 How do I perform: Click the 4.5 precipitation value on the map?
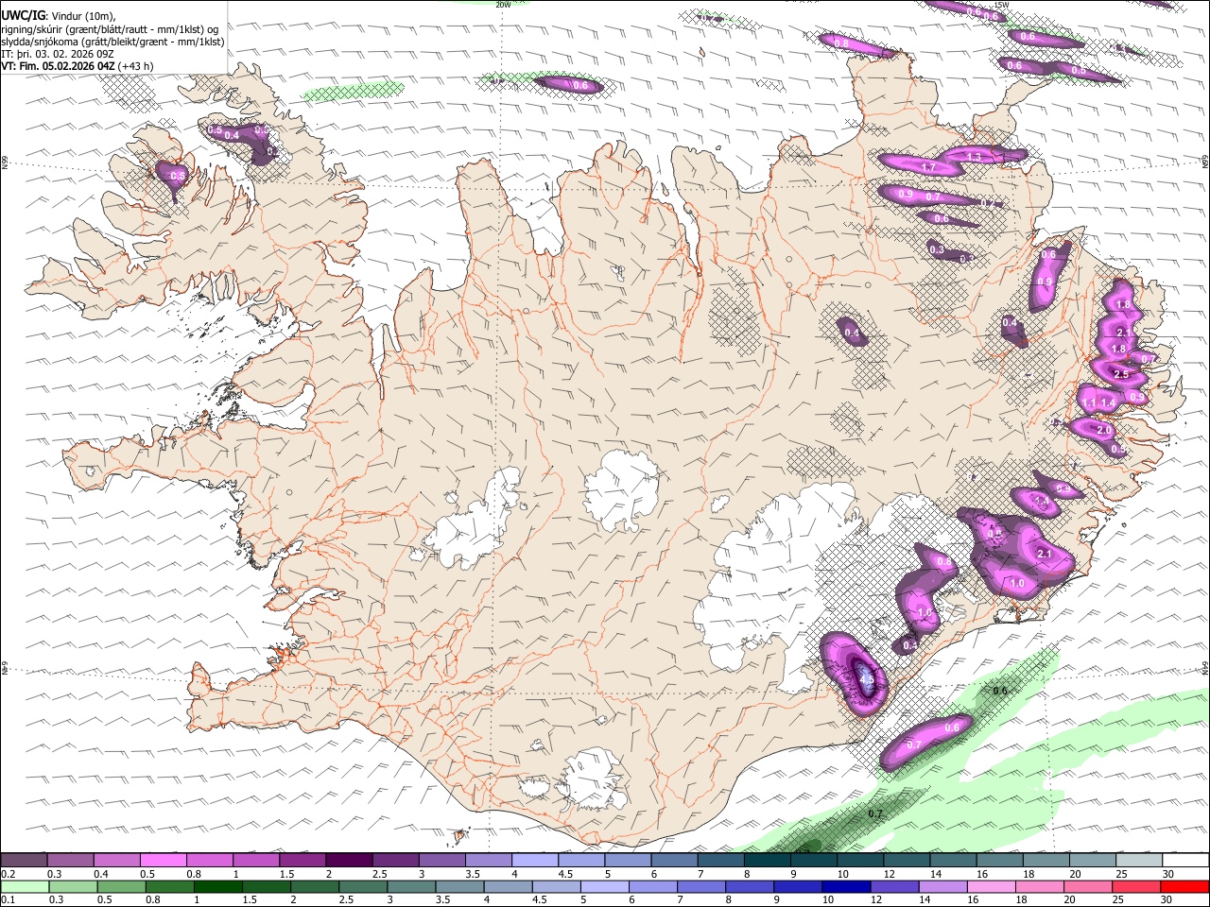866,678
